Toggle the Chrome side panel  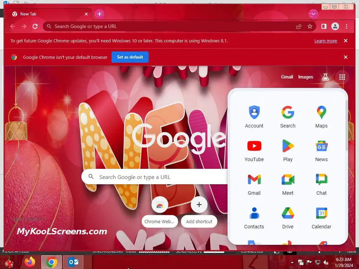click(324, 27)
